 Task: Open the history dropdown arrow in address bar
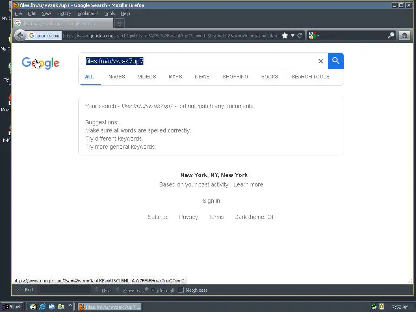coord(292,36)
